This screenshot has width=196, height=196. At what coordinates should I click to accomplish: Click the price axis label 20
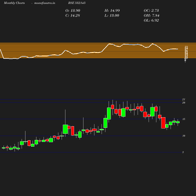coord(183,103)
